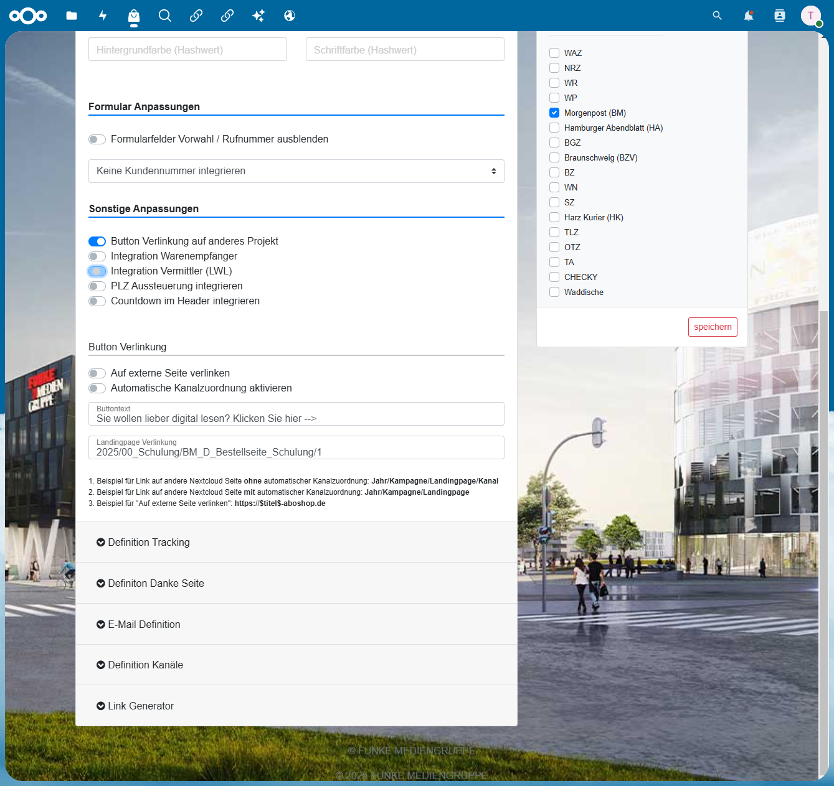Toggle Formularfelder Vorwahl / Rufnummer ausblenden
The height and width of the screenshot is (786, 834).
coord(97,139)
